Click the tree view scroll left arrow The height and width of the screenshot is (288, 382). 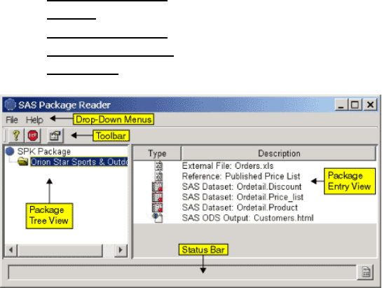coord(11,249)
